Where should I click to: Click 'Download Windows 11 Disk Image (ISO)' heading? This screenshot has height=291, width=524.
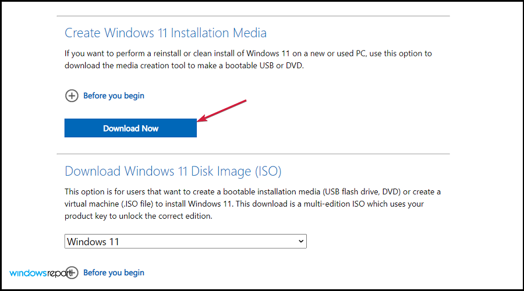pyautogui.click(x=173, y=171)
